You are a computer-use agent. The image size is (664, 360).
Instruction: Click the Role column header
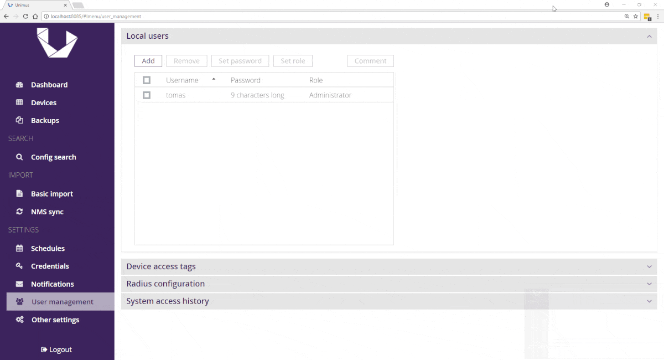pos(316,80)
